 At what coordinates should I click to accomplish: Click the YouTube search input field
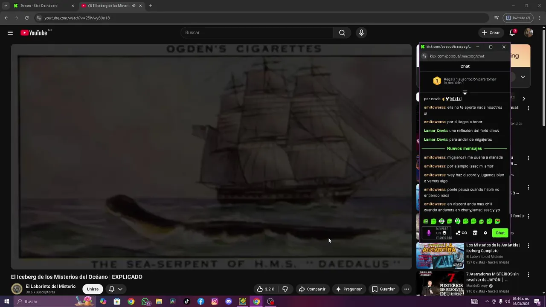(257, 33)
